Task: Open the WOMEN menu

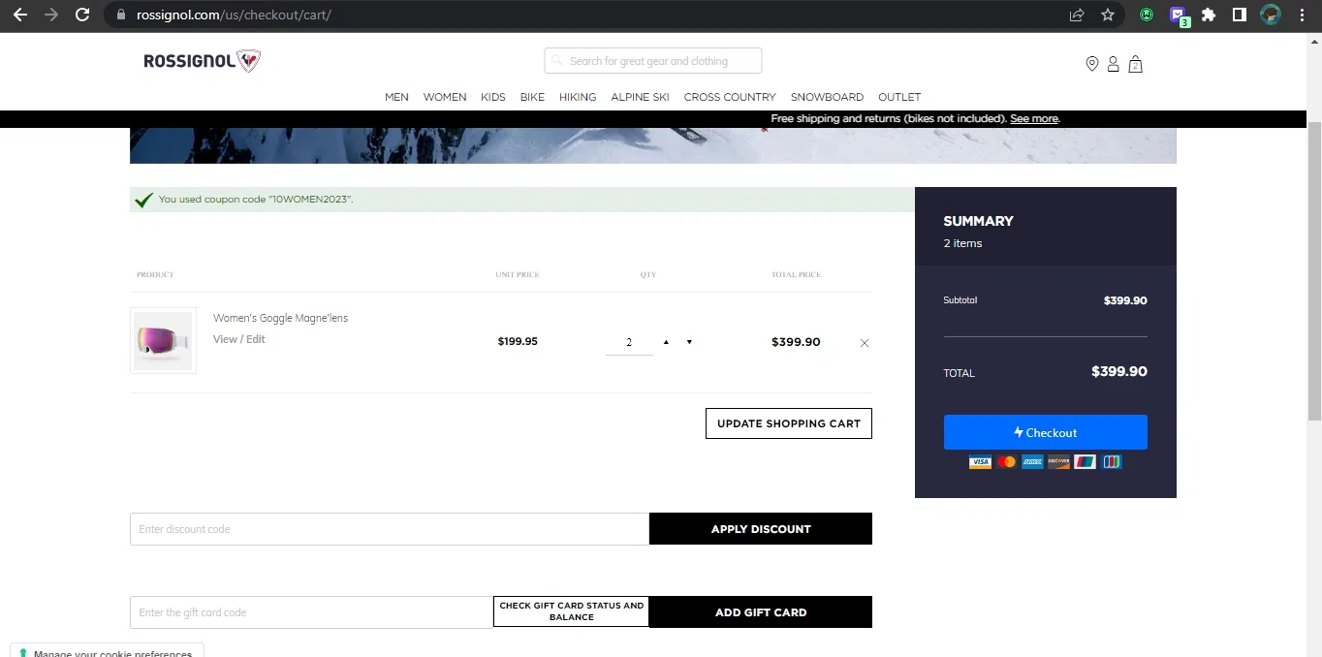Action: (x=445, y=97)
